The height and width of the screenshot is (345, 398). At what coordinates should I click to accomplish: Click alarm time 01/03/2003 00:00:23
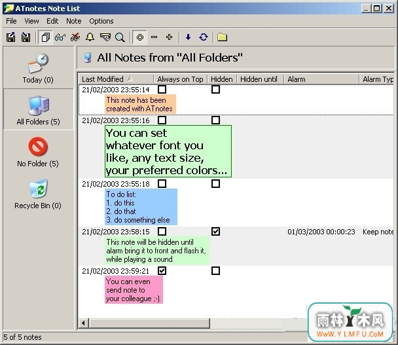321,232
